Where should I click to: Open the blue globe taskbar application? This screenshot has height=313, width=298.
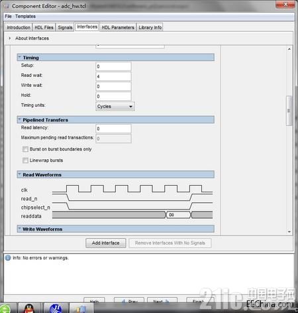pyautogui.click(x=56, y=308)
